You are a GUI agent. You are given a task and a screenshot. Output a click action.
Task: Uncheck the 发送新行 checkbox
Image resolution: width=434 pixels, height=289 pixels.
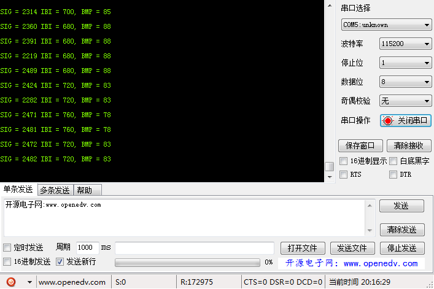point(60,261)
